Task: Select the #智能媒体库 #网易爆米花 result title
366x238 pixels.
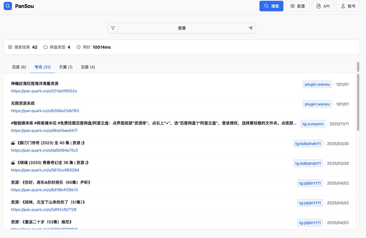Action: pyautogui.click(x=153, y=123)
